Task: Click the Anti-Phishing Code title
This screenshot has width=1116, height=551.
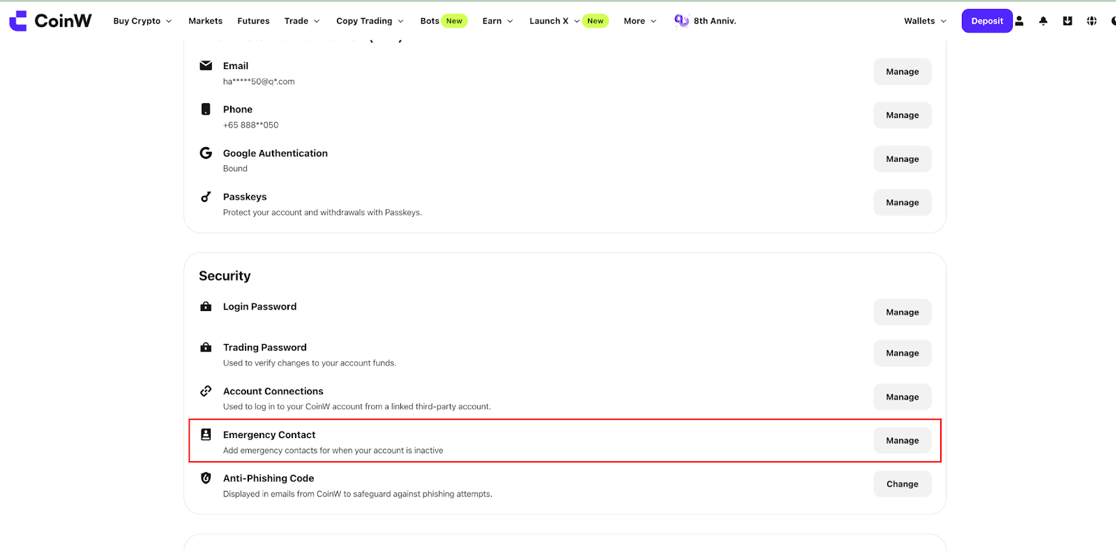Action: click(x=269, y=478)
